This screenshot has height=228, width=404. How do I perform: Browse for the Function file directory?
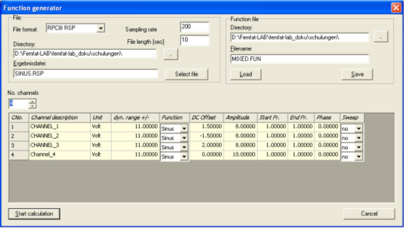coord(381,37)
